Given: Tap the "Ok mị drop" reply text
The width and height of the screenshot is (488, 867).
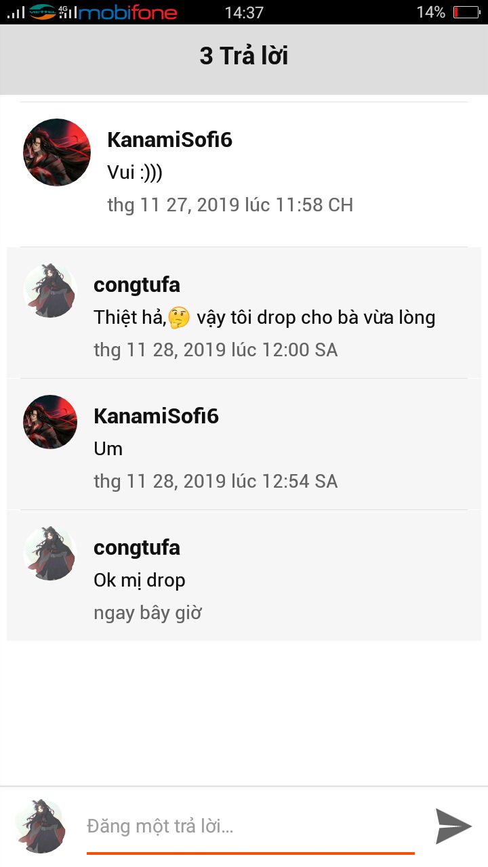Looking at the screenshot, I should [x=140, y=580].
